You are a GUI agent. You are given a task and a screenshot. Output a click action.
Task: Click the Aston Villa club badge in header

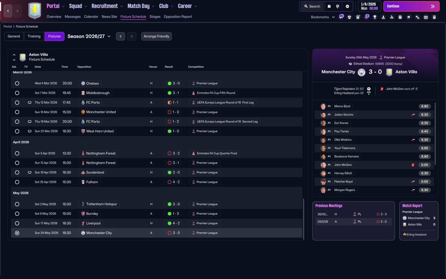click(x=34, y=11)
